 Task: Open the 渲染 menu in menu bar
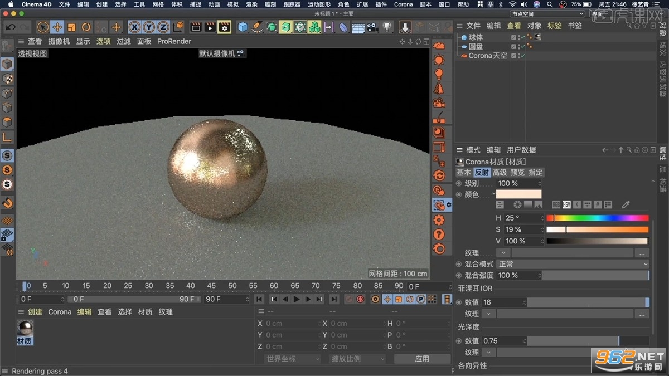[251, 4]
